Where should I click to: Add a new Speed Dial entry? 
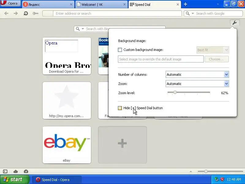123,145
